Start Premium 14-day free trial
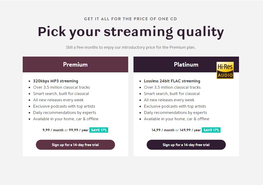The width and height of the screenshot is (263, 185). pyautogui.click(x=75, y=145)
